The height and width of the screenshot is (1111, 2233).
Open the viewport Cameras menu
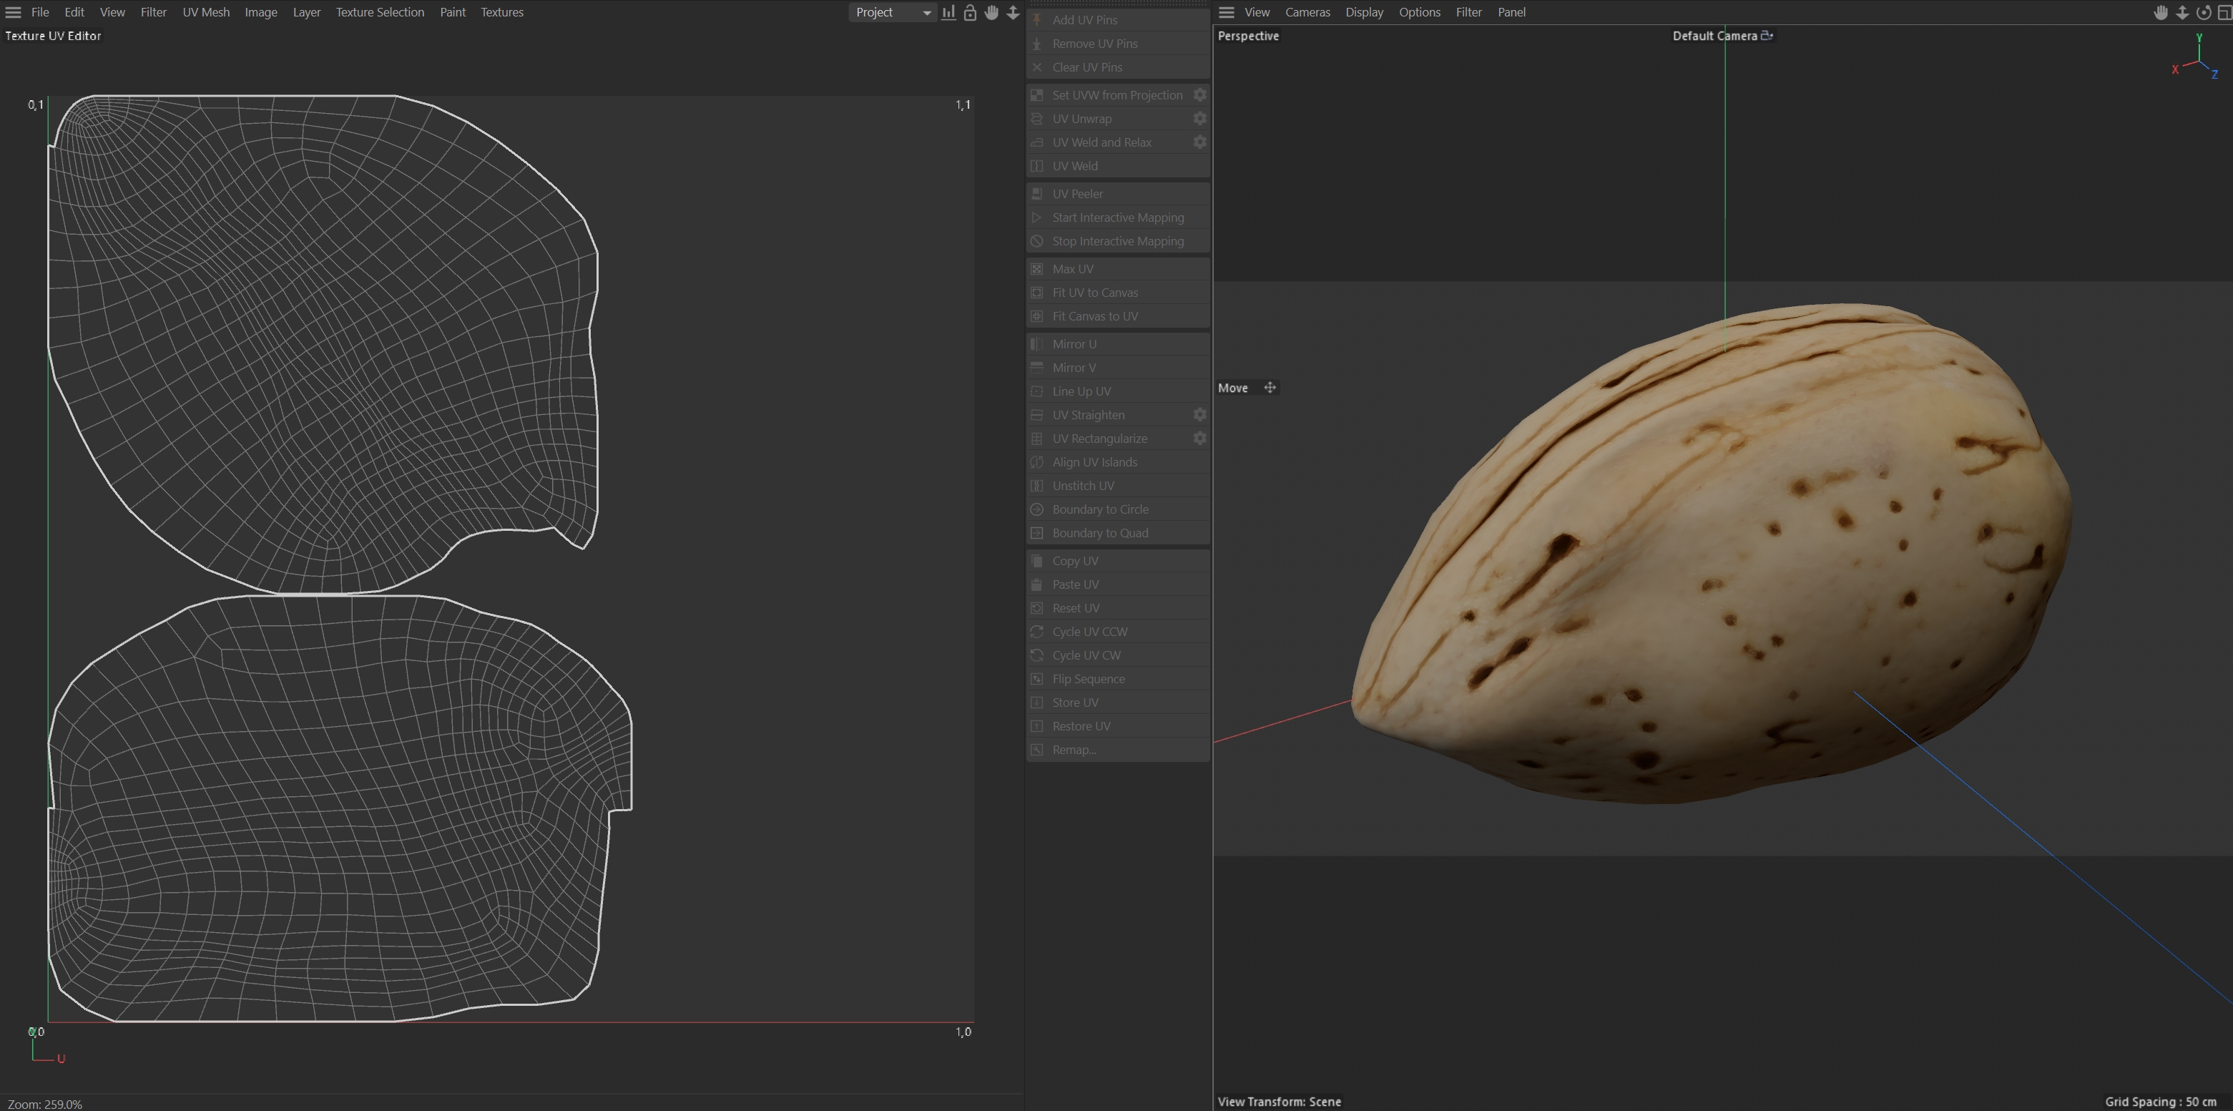1306,12
